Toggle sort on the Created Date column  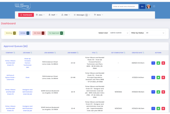click(x=139, y=52)
